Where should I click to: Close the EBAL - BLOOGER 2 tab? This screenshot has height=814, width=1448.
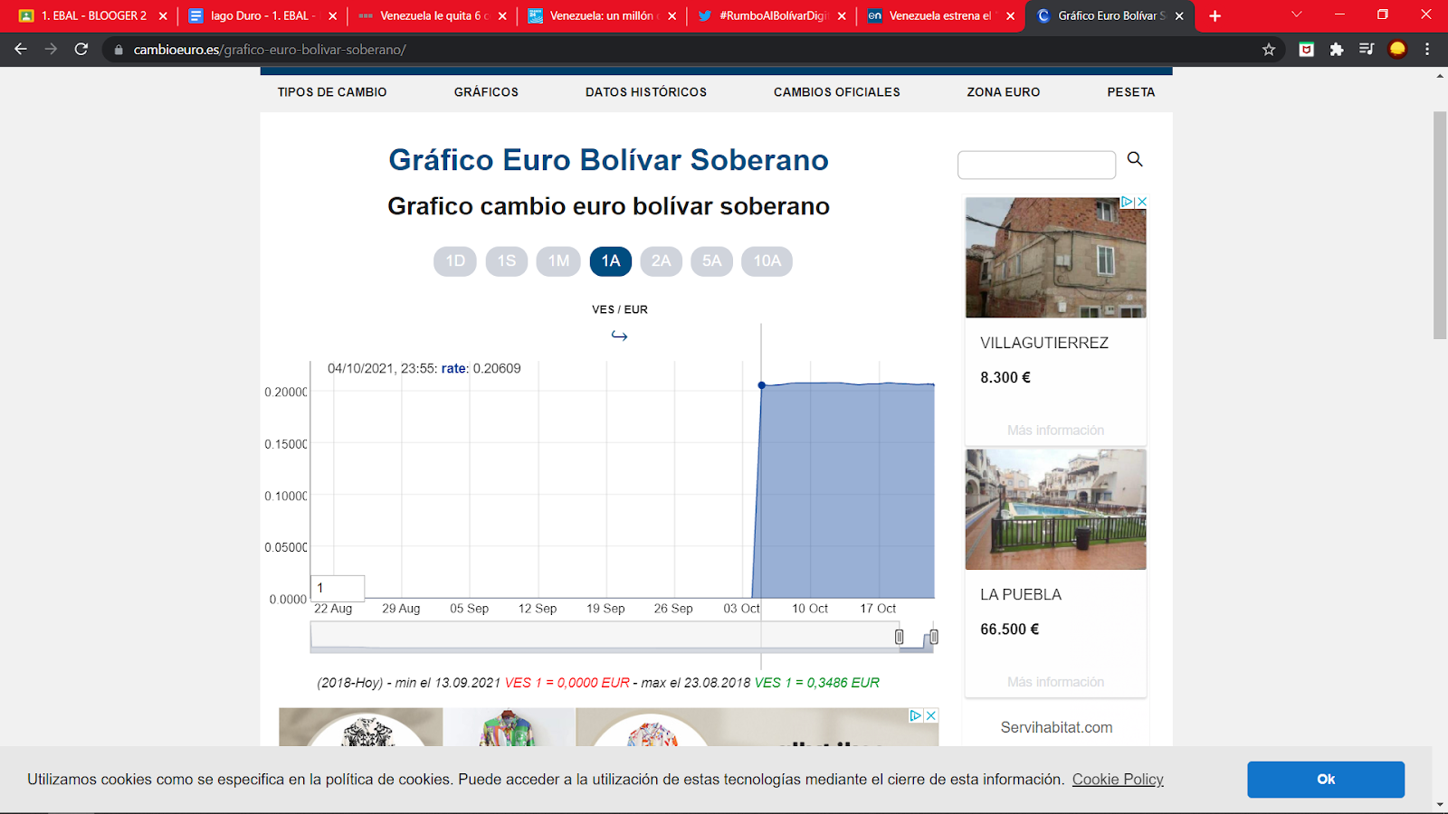[x=163, y=16]
